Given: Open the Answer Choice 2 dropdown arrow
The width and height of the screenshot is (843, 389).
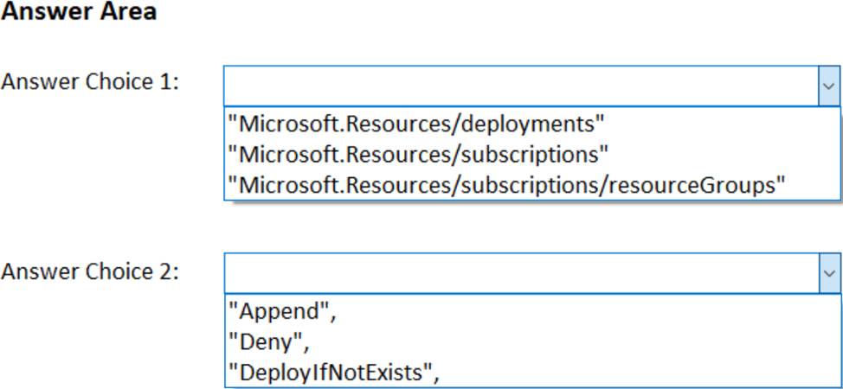Looking at the screenshot, I should click(829, 273).
